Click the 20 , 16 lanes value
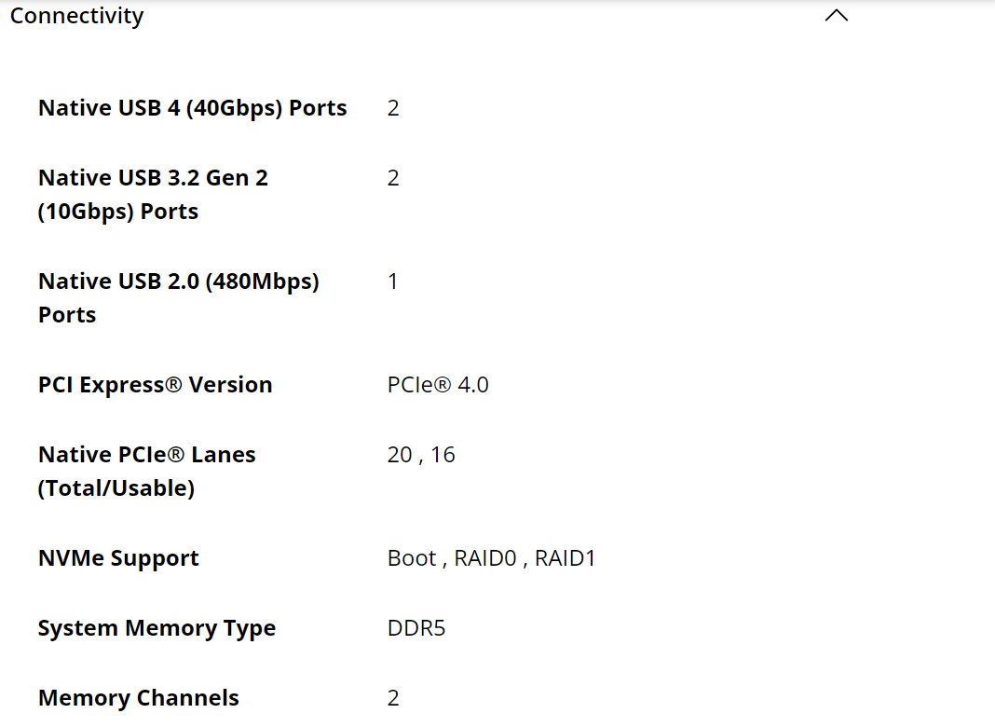995x727 pixels. [421, 455]
